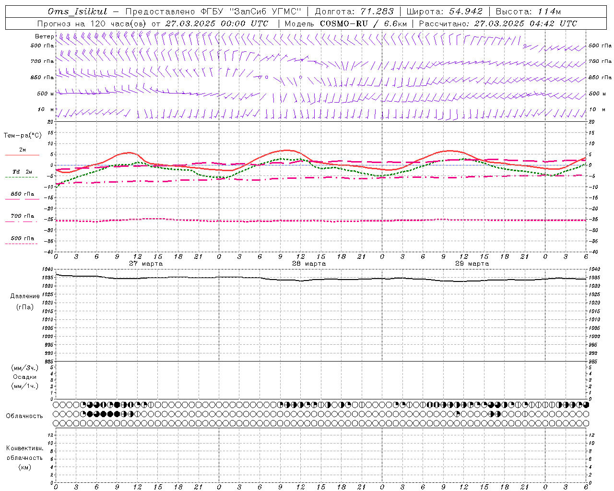Click the Широта: 54.942 value
The image size is (614, 491).
(445, 12)
